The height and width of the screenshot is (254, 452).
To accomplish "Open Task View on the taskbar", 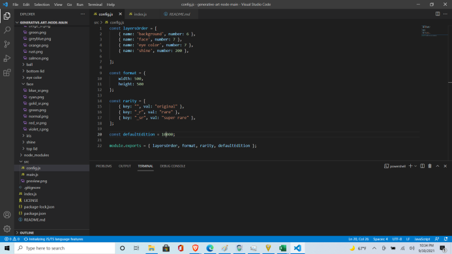I will (136, 248).
